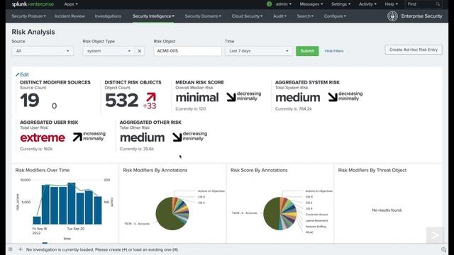Image resolution: width=454 pixels, height=255 pixels.
Task: Click the 532 distinct risk objects value
Action: tap(121, 100)
